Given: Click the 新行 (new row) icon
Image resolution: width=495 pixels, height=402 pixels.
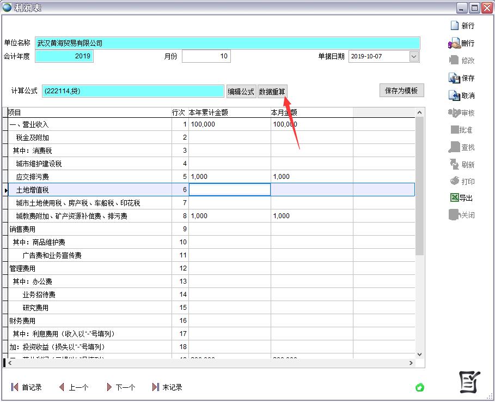Looking at the screenshot, I should pyautogui.click(x=455, y=26).
